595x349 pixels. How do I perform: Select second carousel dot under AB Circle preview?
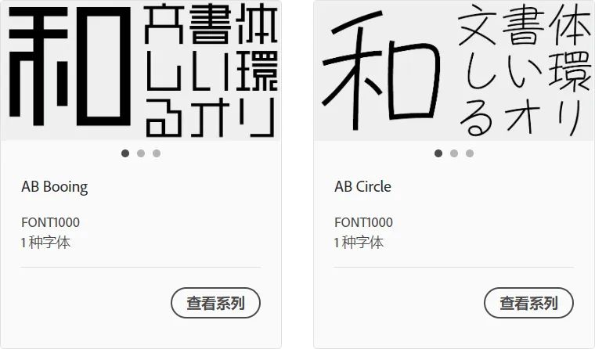pyautogui.click(x=454, y=153)
